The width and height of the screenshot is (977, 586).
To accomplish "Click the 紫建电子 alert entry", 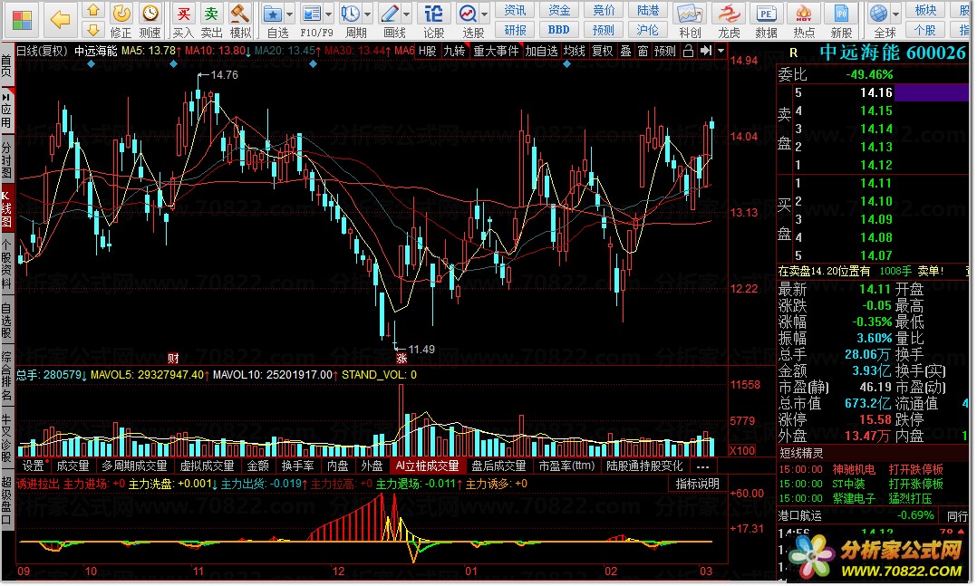I will click(853, 498).
